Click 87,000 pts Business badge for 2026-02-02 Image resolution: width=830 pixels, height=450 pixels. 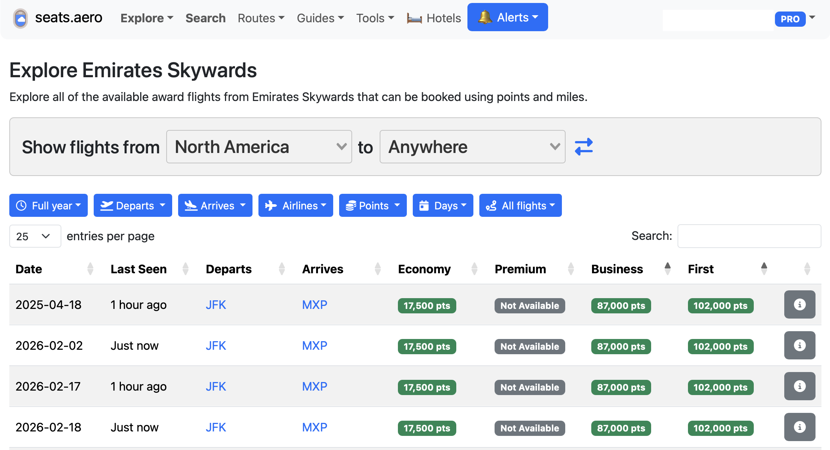coord(621,346)
